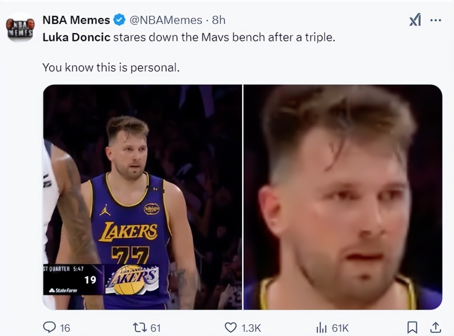The height and width of the screenshot is (336, 454).
Task: Click the bold "Luka Doncic" text
Action: point(76,37)
